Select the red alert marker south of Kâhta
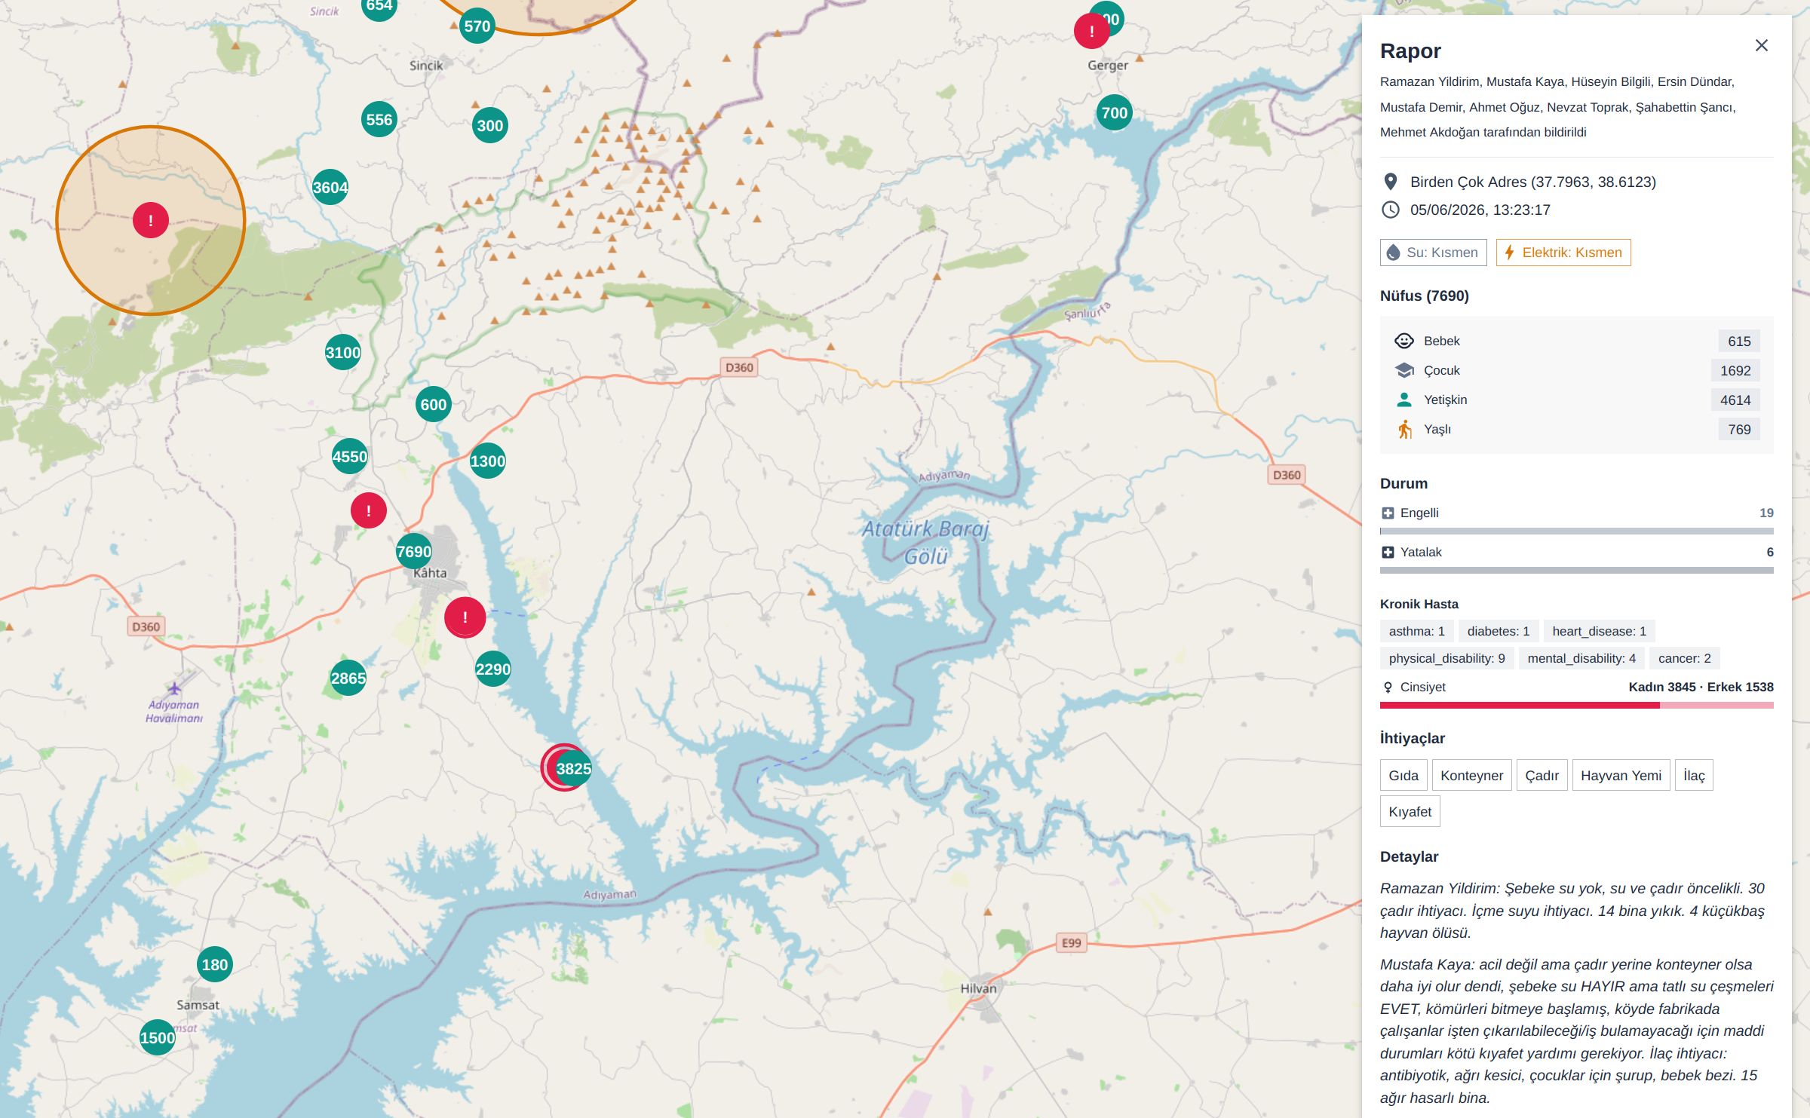The image size is (1810, 1118). [x=465, y=617]
